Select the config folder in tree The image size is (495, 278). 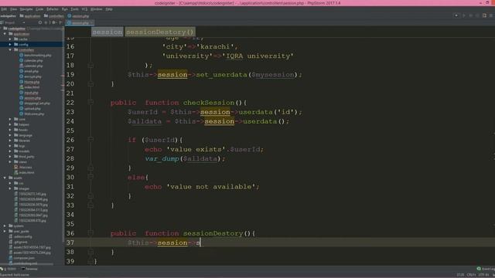point(32,45)
